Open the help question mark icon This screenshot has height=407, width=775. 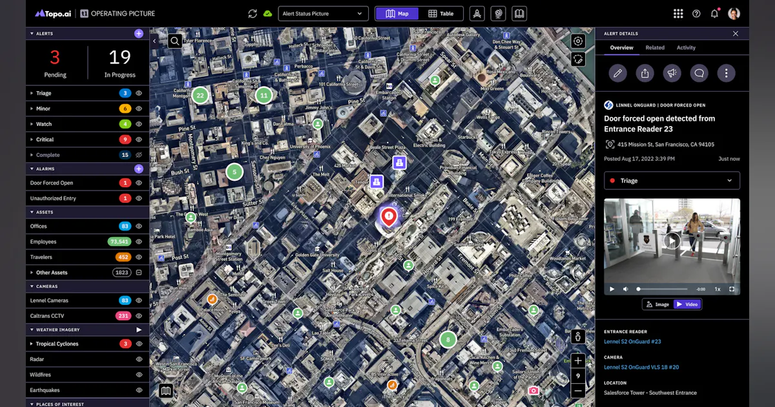coord(696,14)
